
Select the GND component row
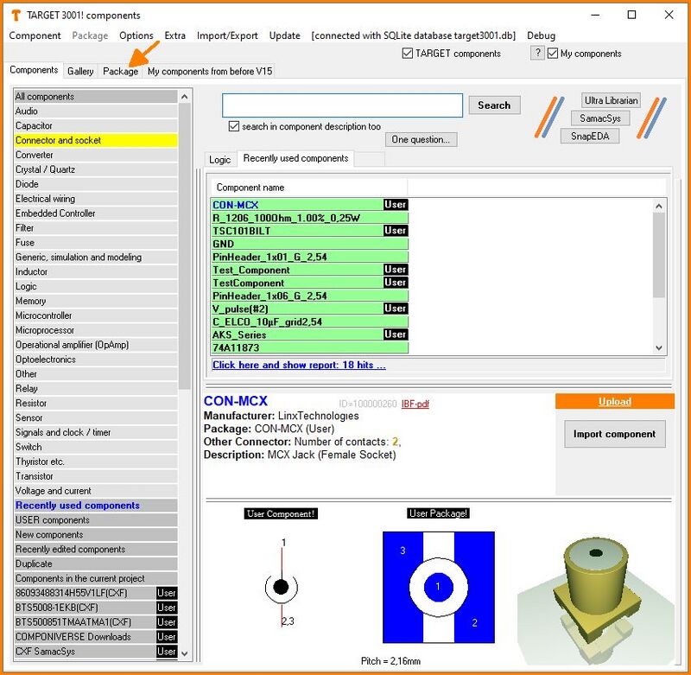(309, 244)
